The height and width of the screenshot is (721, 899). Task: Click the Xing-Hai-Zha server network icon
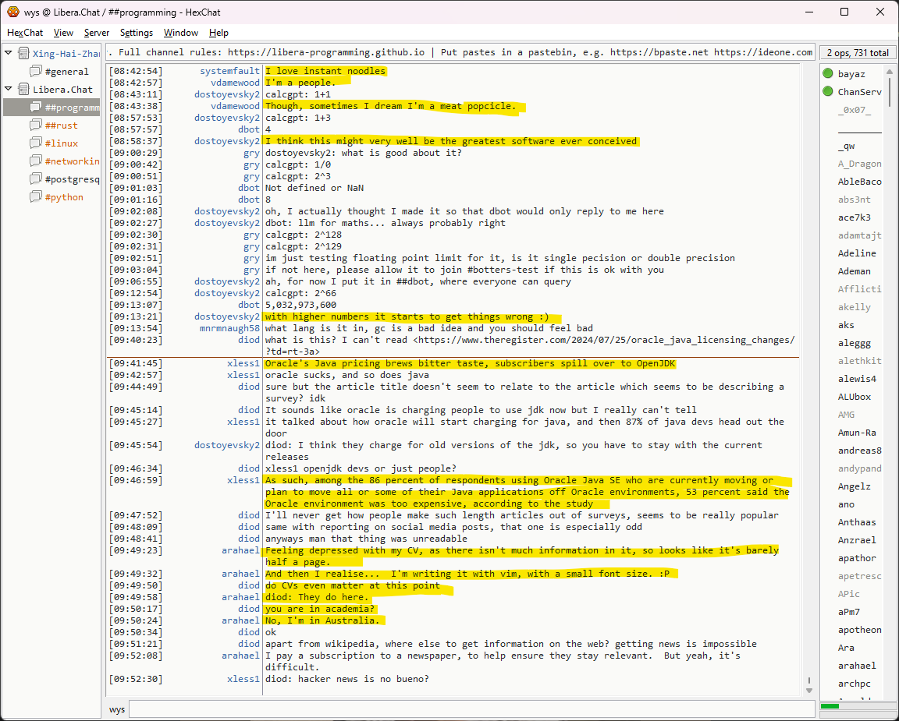click(24, 54)
